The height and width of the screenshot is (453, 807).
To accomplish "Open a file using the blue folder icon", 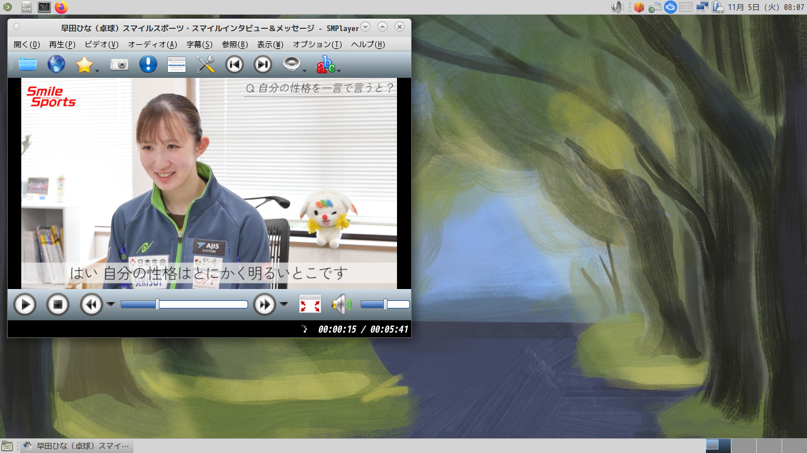I will pos(28,64).
